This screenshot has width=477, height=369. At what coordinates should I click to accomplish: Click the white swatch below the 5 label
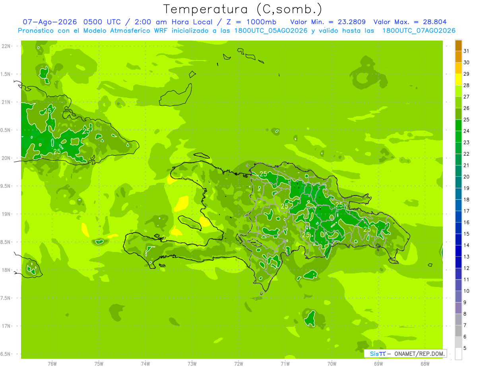(x=458, y=354)
